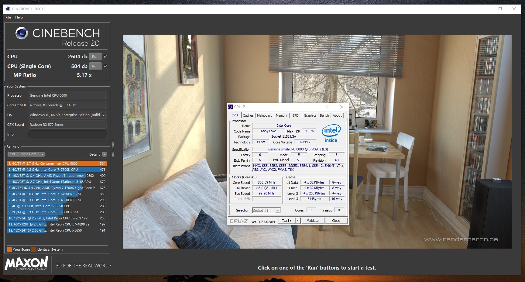The height and width of the screenshot is (282, 525).
Task: Switch to the Caches tab in CPU-Z
Action: point(248,115)
